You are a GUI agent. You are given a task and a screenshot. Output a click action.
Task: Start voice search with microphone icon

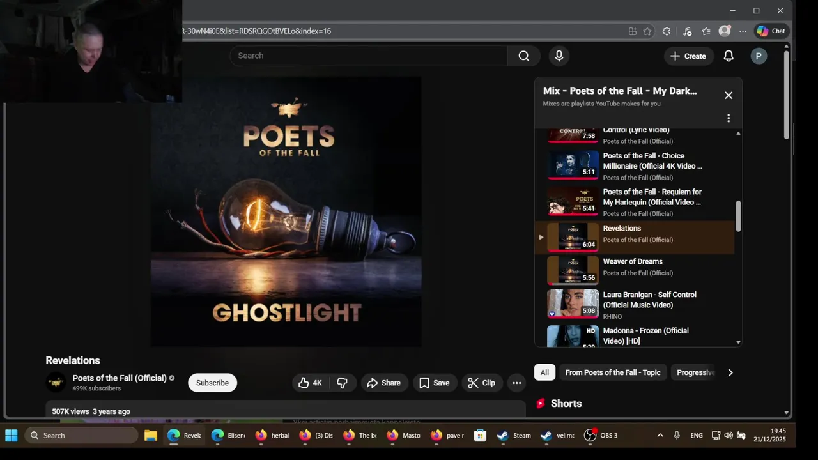click(x=559, y=56)
